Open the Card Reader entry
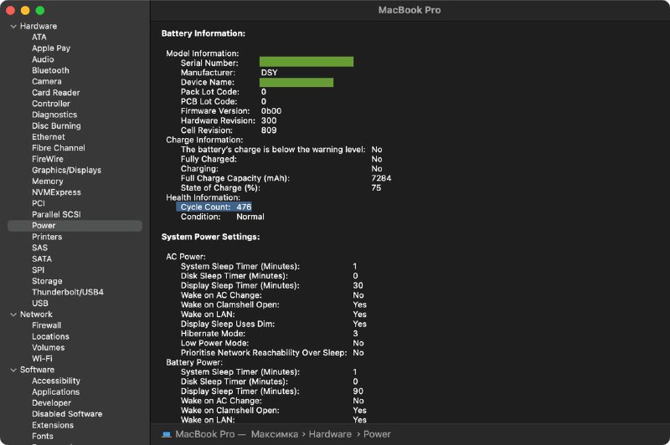This screenshot has width=670, height=445. pos(55,93)
